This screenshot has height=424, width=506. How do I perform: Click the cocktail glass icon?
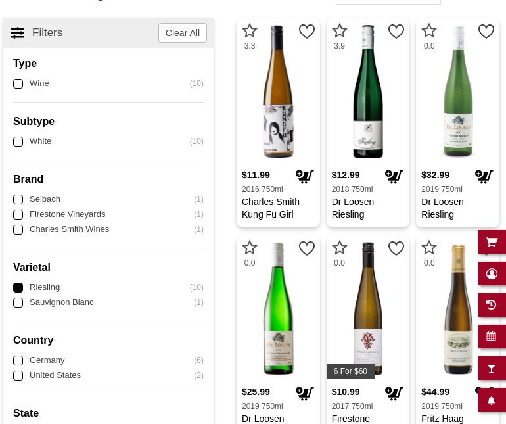(x=492, y=368)
